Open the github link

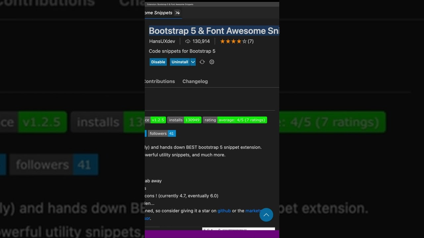click(x=224, y=211)
